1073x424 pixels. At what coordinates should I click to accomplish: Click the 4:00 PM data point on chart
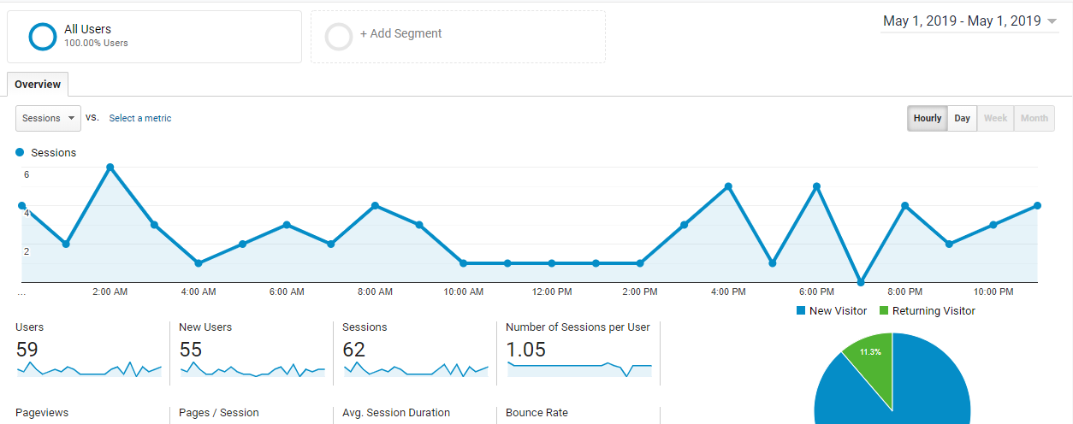point(728,186)
